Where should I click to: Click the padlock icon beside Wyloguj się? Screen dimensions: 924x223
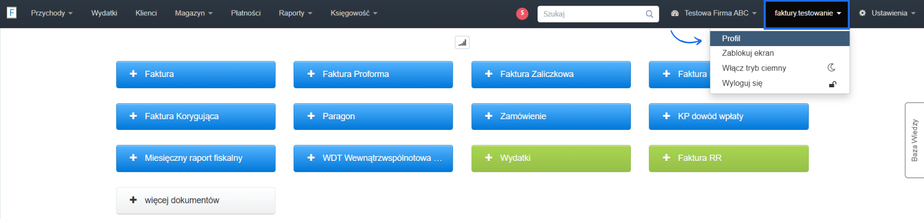(x=832, y=84)
